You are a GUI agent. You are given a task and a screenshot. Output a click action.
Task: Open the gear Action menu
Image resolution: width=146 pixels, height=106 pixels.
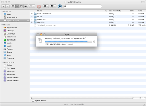(46, 6)
